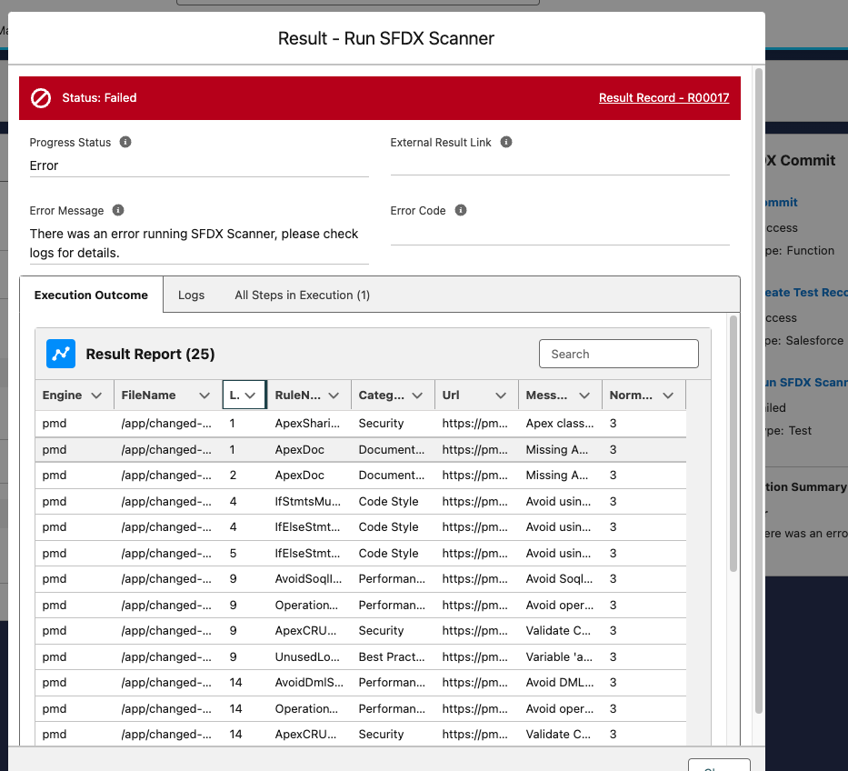Click the AvoidSoqlI... rule name cell

click(308, 579)
